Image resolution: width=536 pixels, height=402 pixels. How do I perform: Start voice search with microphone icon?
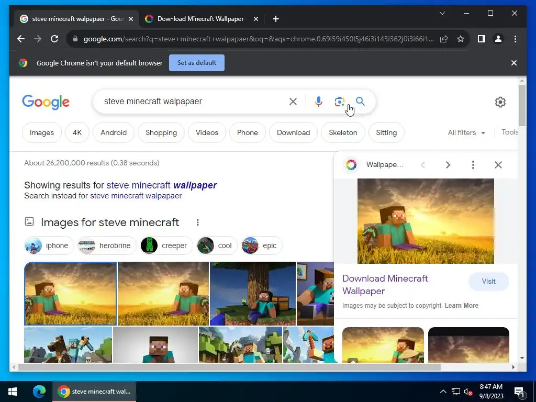pyautogui.click(x=319, y=102)
